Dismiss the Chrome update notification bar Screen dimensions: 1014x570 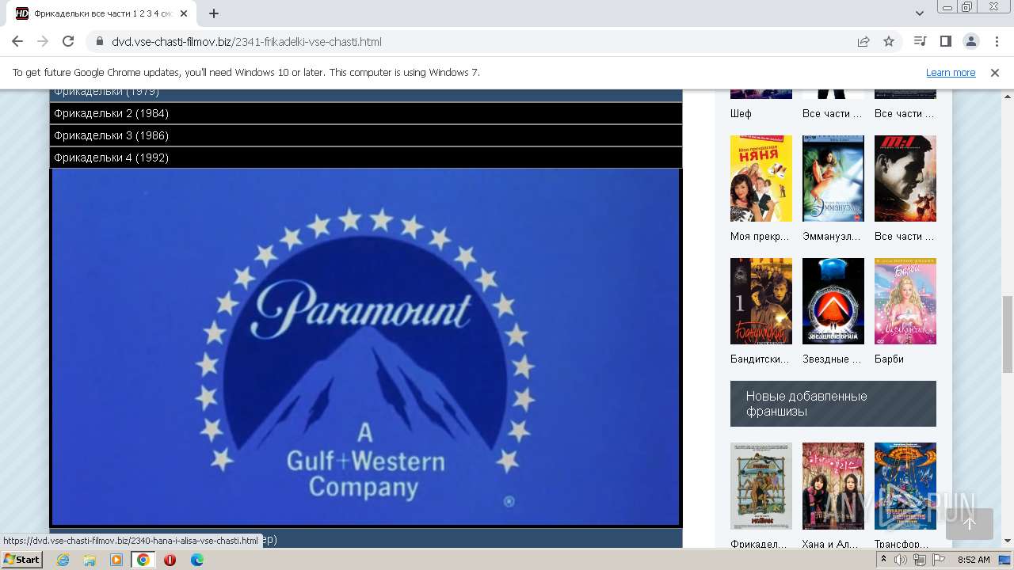tap(995, 72)
